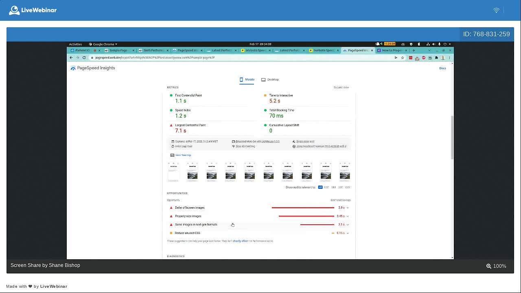Switch to the Mobile tab

247,80
